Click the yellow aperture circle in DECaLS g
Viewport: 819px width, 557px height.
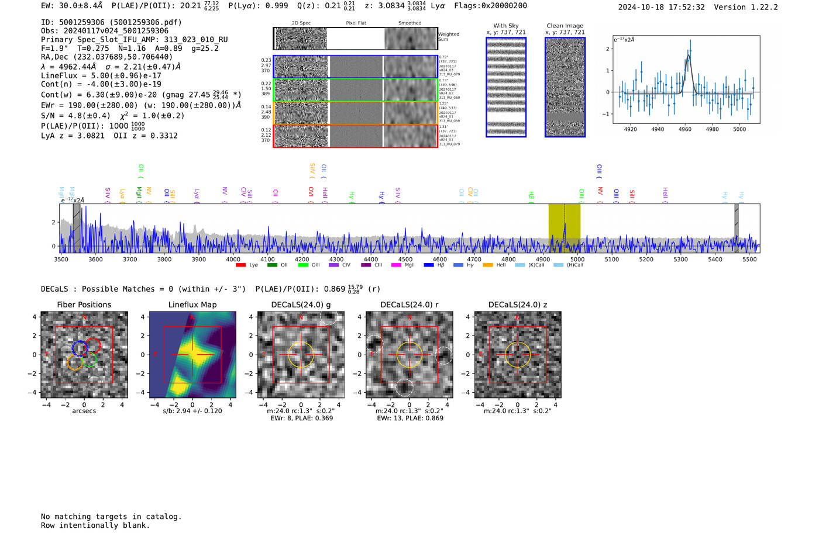pyautogui.click(x=301, y=355)
